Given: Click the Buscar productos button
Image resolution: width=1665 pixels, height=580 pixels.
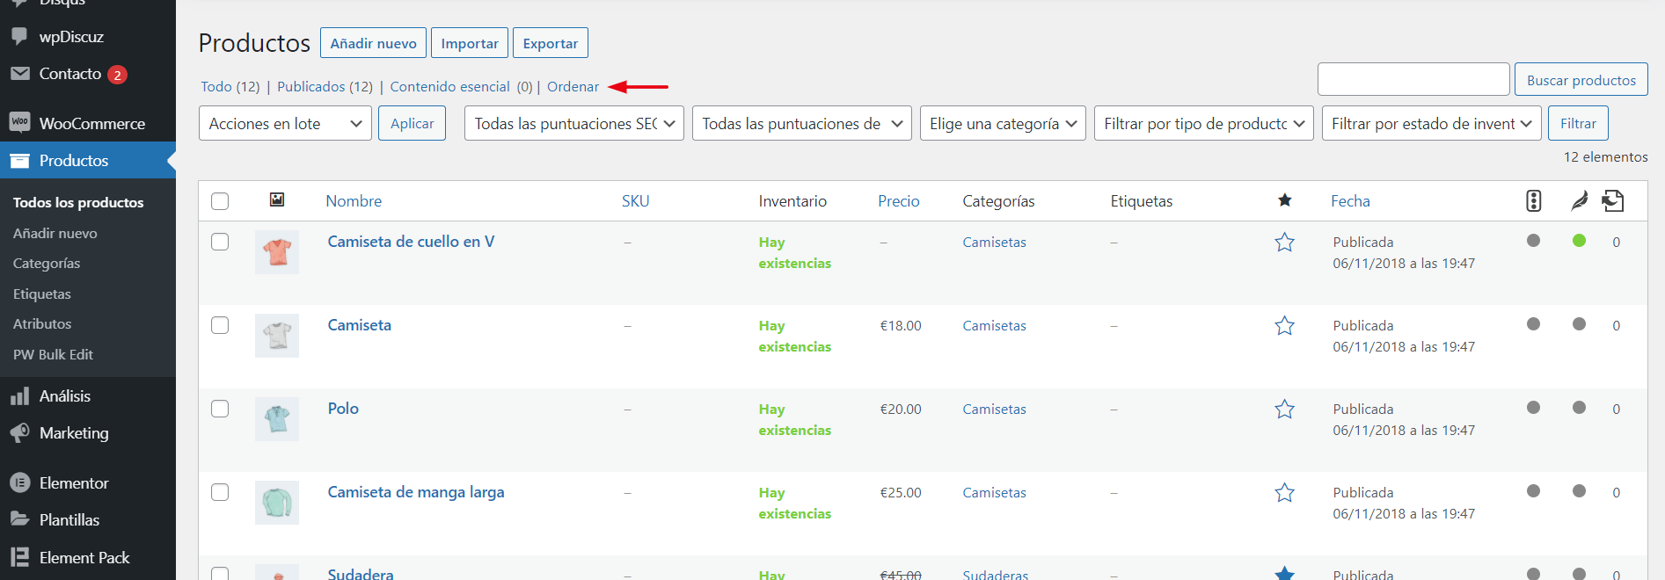Looking at the screenshot, I should coord(1581,80).
